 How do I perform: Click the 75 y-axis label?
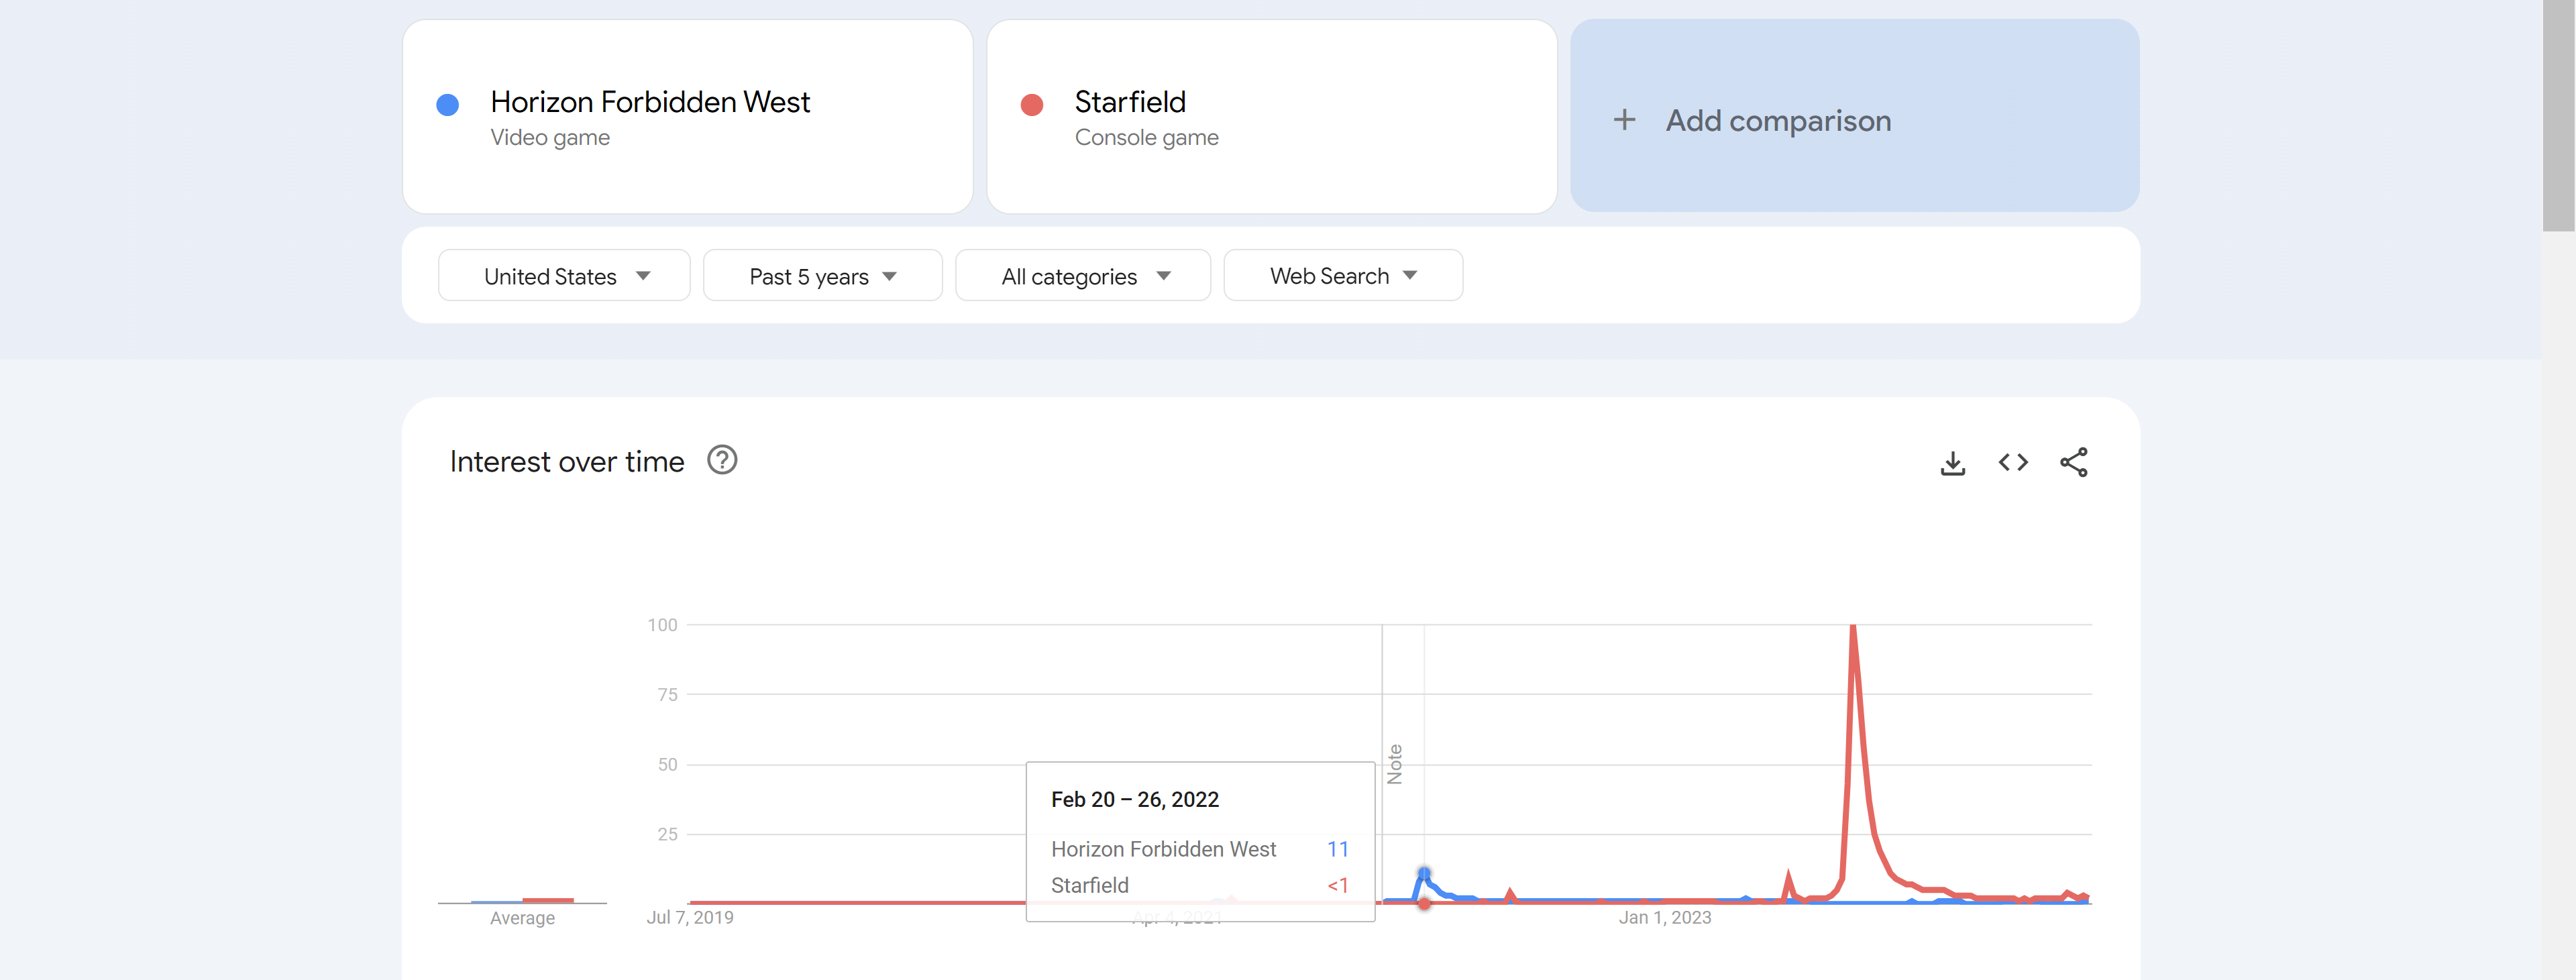(667, 695)
